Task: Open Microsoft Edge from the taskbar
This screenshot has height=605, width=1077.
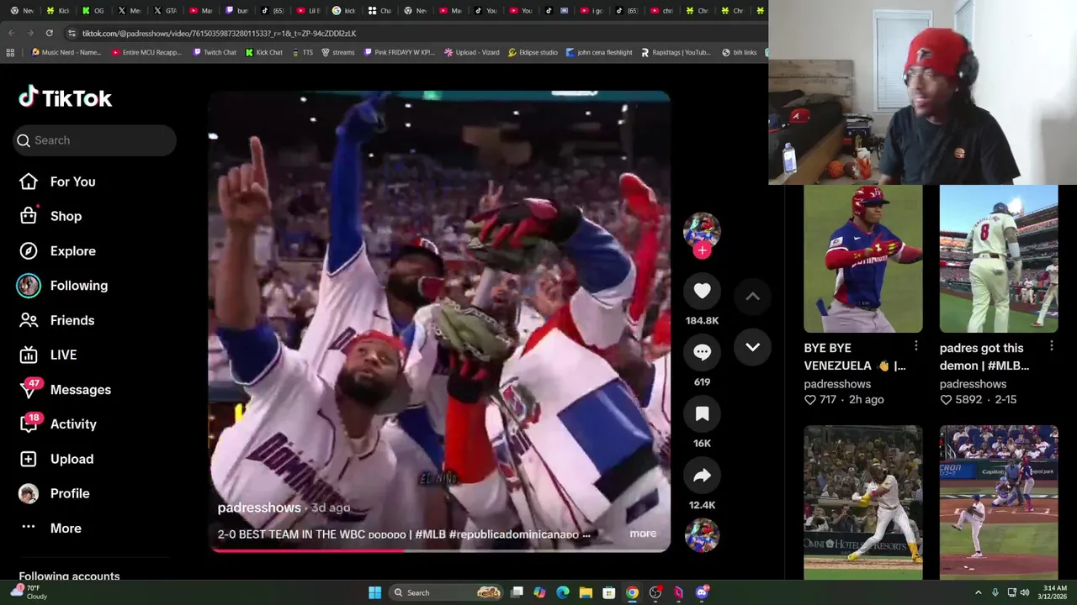Action: [x=563, y=592]
